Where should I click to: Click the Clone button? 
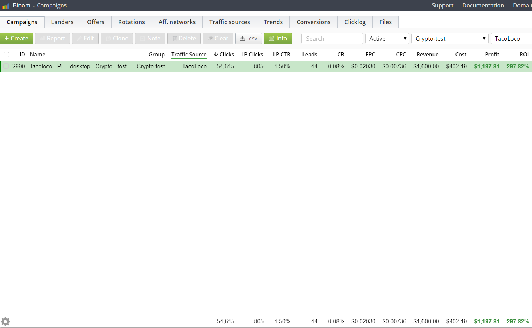pyautogui.click(x=117, y=38)
